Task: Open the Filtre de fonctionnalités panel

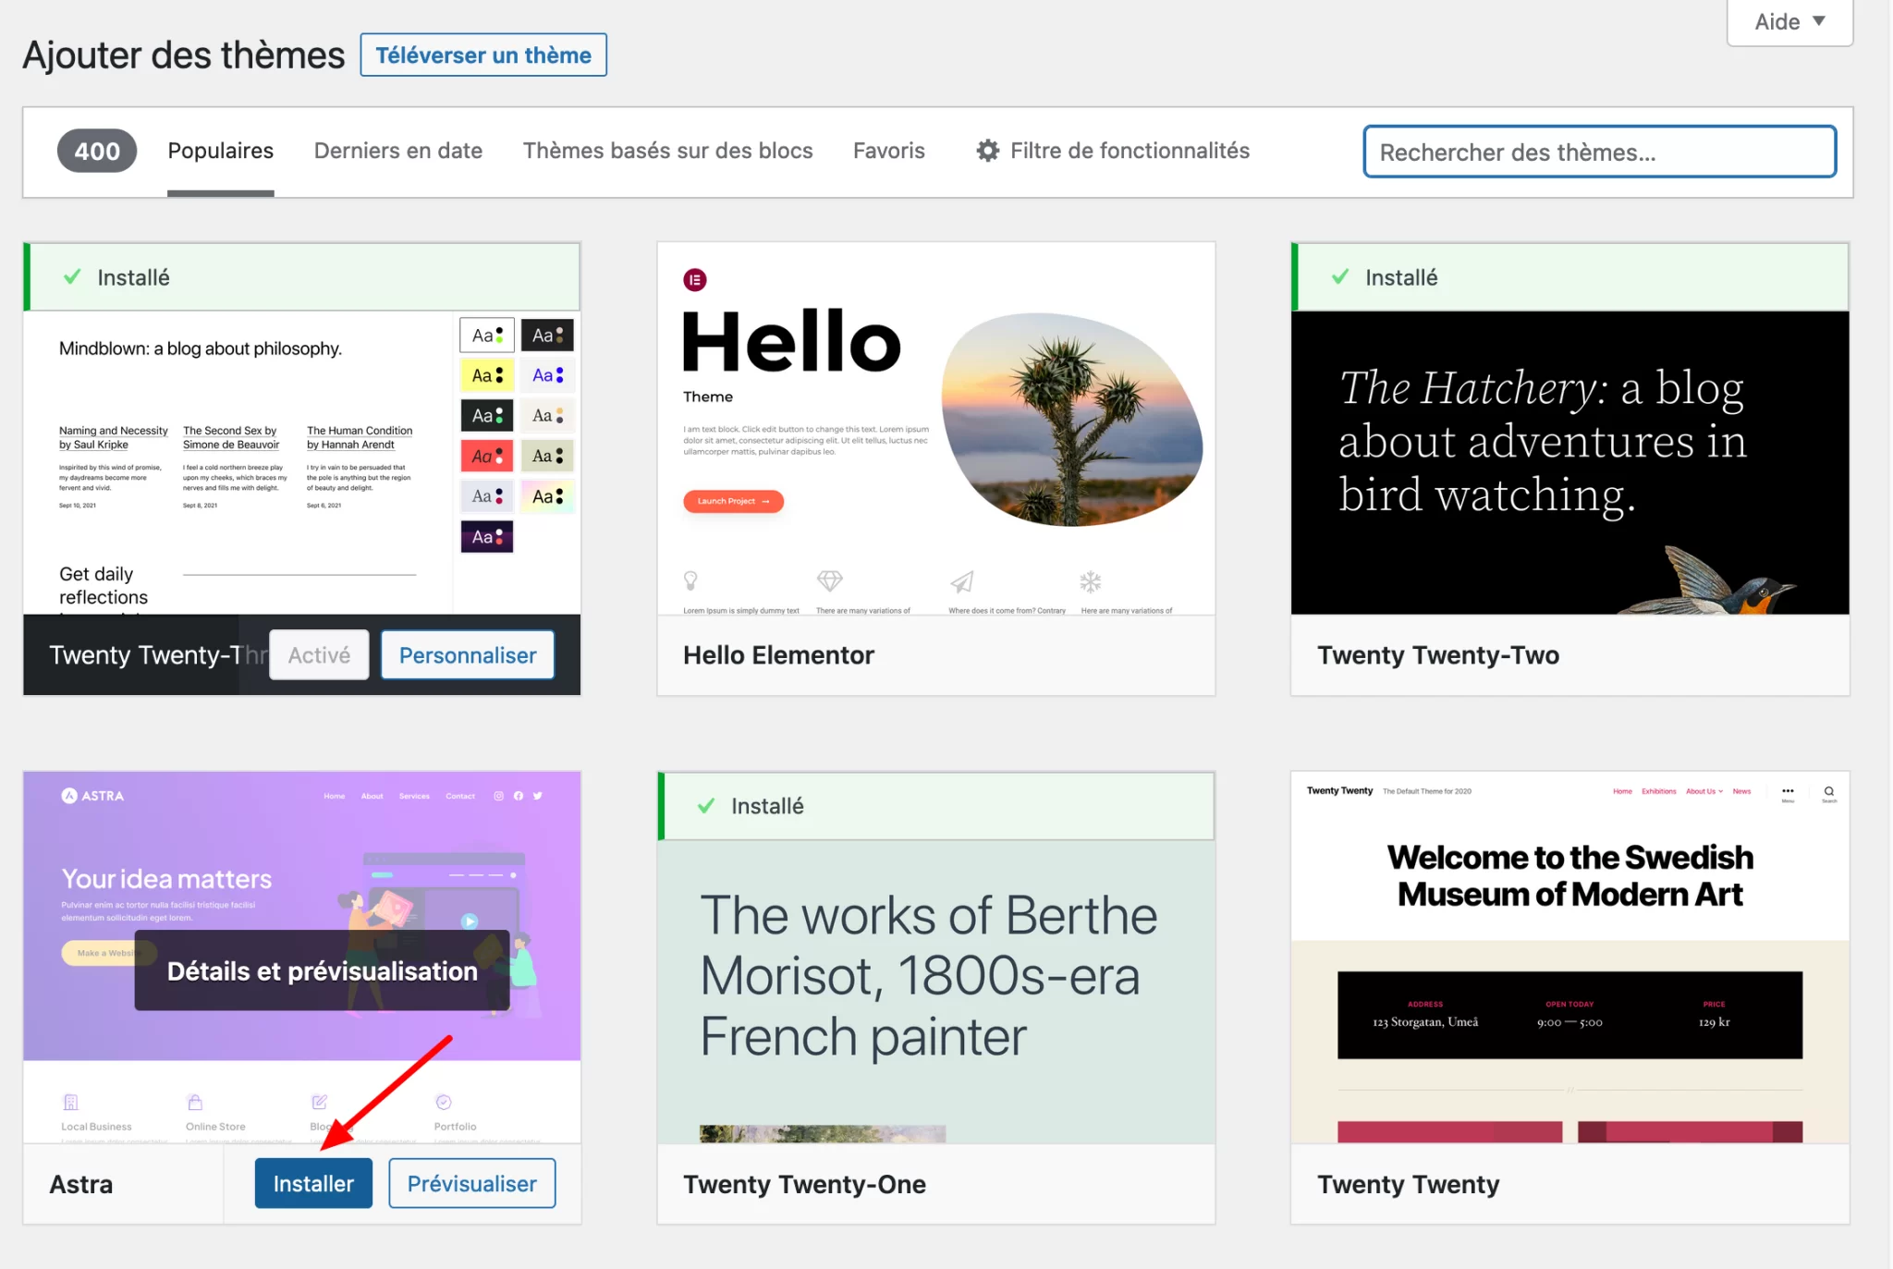Action: (1129, 151)
